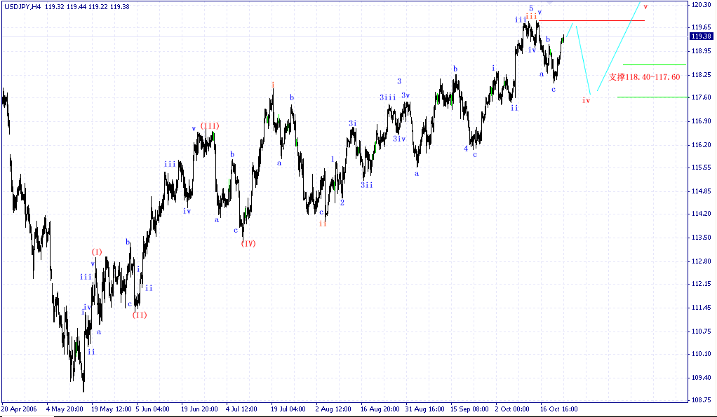Select the 119.65 price axis label
The height and width of the screenshot is (417, 717).
(x=702, y=27)
